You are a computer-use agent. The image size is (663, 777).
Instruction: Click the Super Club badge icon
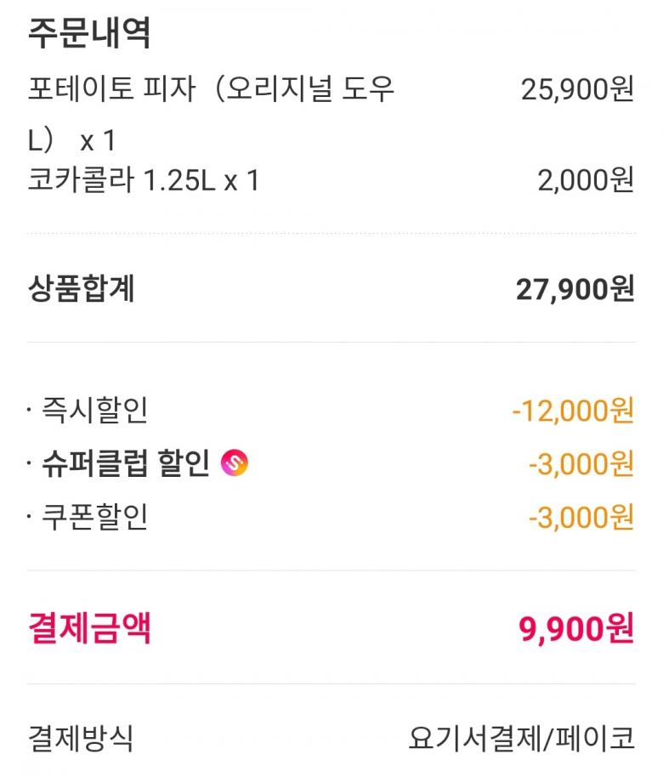pos(234,463)
